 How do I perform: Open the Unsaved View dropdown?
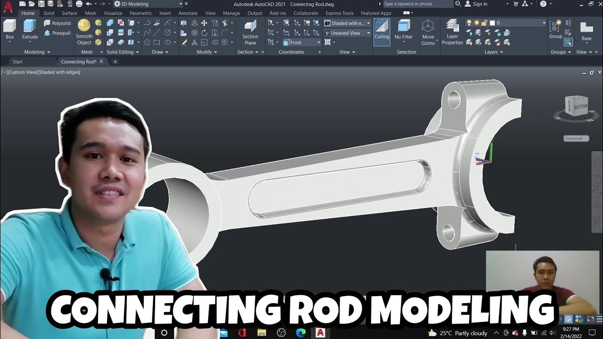click(x=347, y=33)
